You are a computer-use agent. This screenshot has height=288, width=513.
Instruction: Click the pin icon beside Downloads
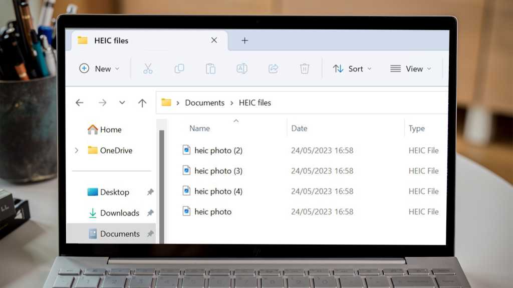(x=150, y=213)
